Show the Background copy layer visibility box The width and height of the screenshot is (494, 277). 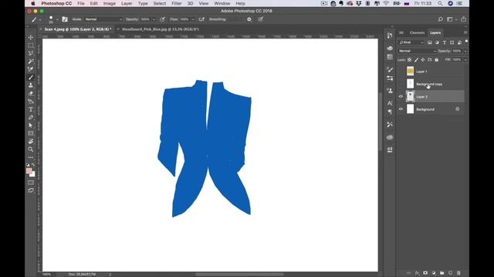tap(401, 84)
